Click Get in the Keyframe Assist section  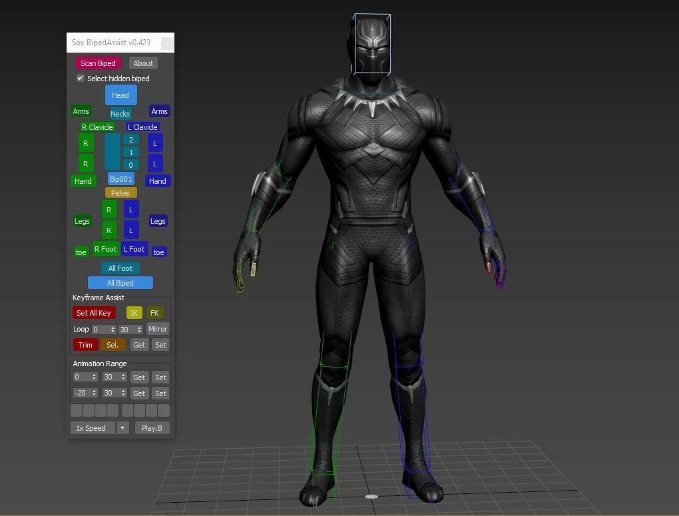[x=139, y=345]
